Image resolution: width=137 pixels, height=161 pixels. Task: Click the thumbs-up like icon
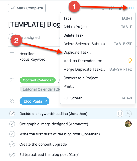point(121,8)
